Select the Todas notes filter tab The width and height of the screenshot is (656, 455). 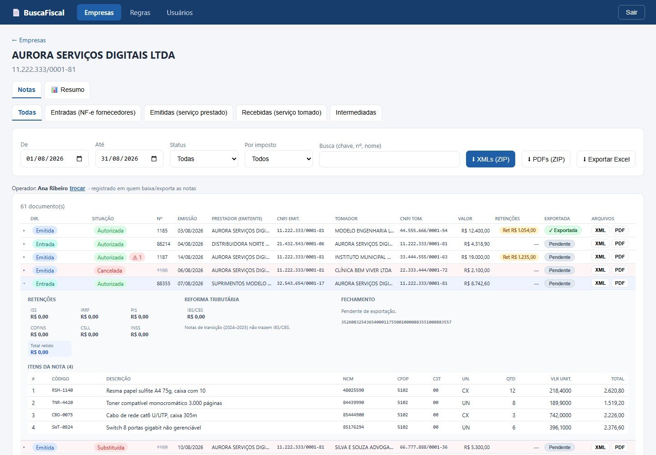pyautogui.click(x=27, y=112)
